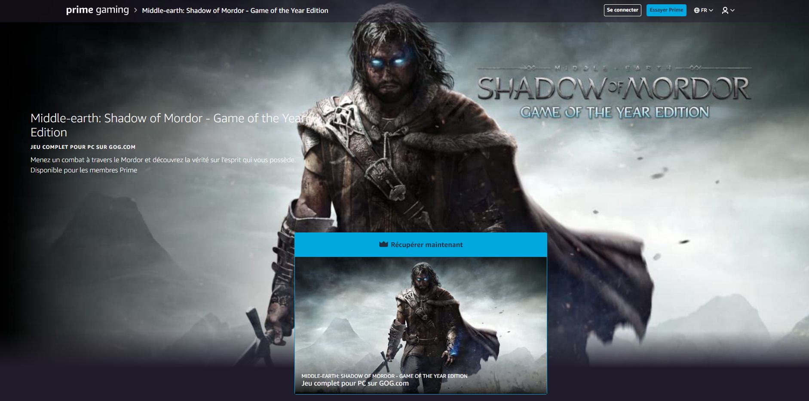Click the Essayer Prime button
Image resolution: width=809 pixels, height=401 pixels.
(666, 10)
